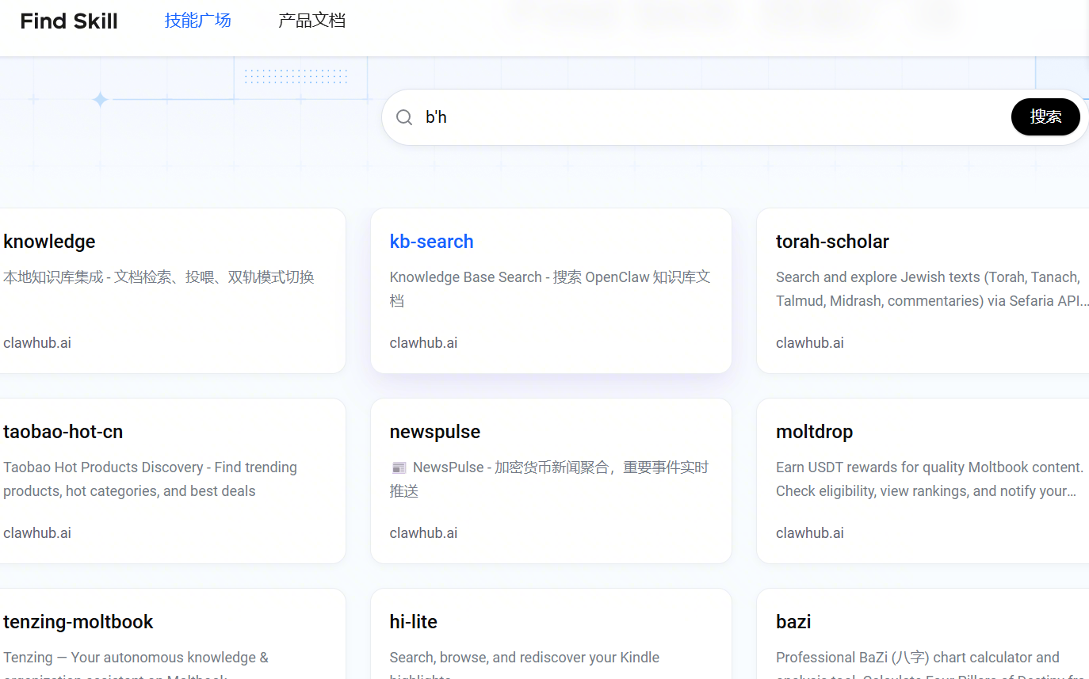Select the taobao-hot-cn skill title
Image resolution: width=1089 pixels, height=679 pixels.
[x=63, y=432]
